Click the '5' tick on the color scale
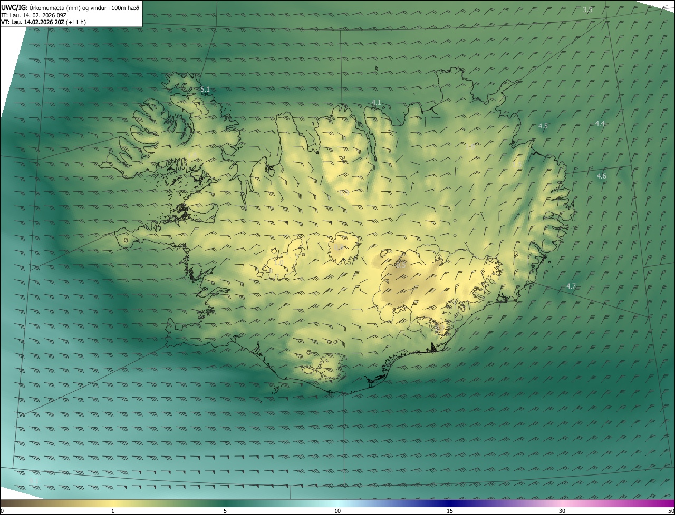 pyautogui.click(x=225, y=511)
